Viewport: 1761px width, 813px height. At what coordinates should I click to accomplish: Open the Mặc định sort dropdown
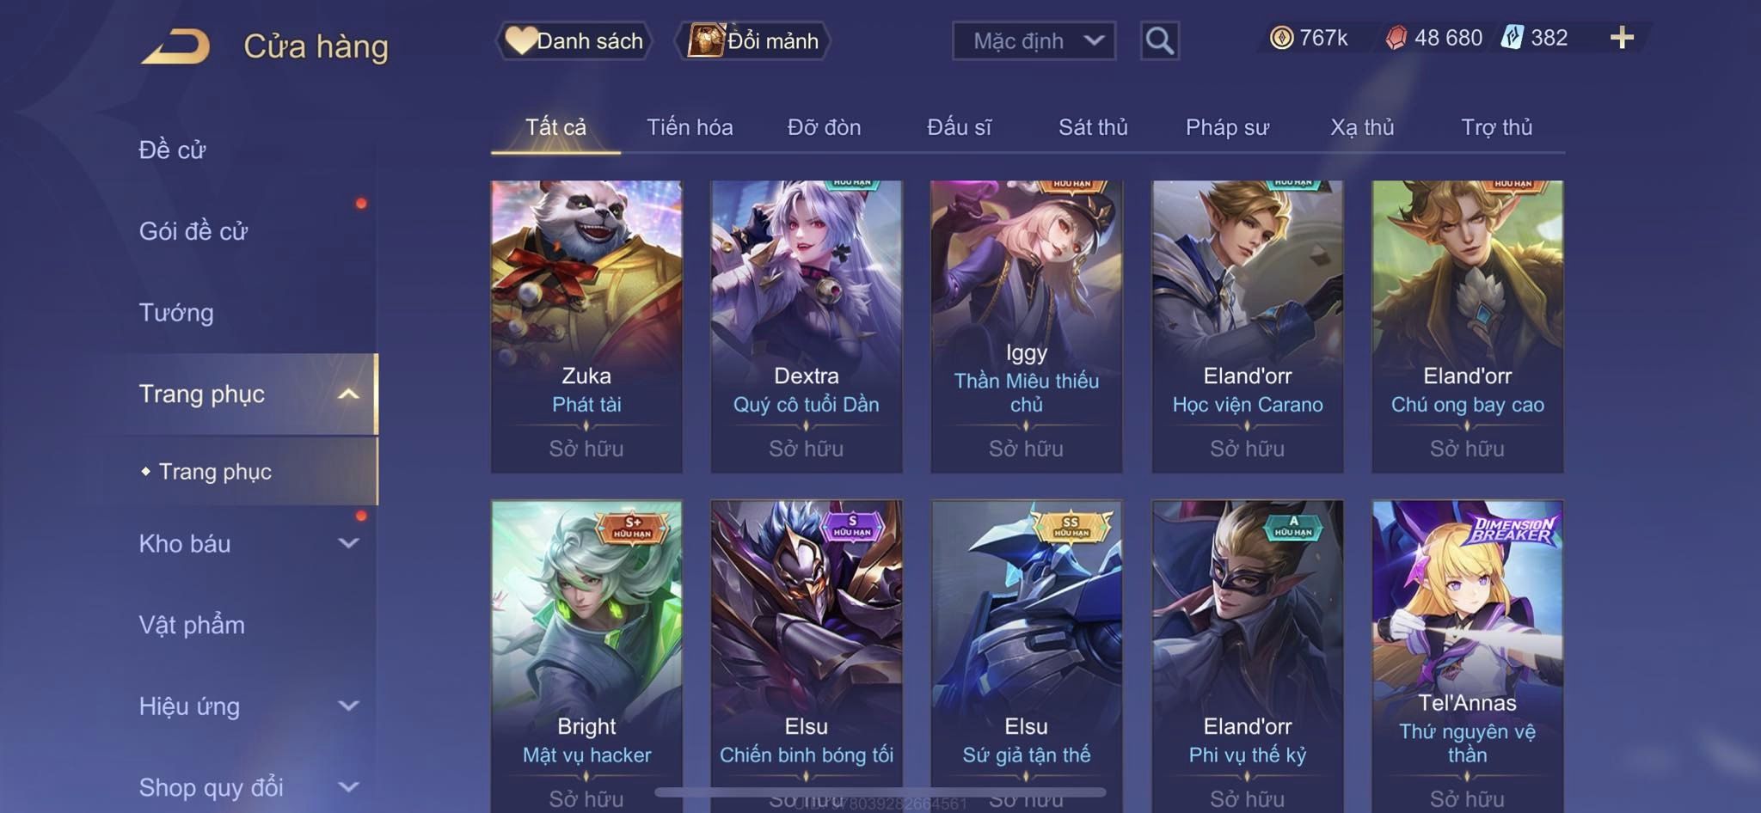(1034, 40)
